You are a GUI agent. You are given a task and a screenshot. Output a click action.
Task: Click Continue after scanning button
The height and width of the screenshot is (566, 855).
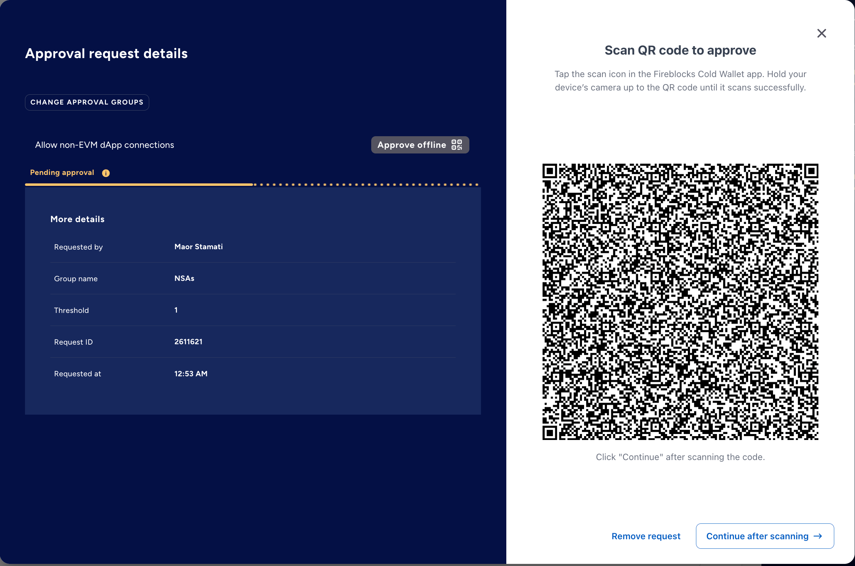765,536
